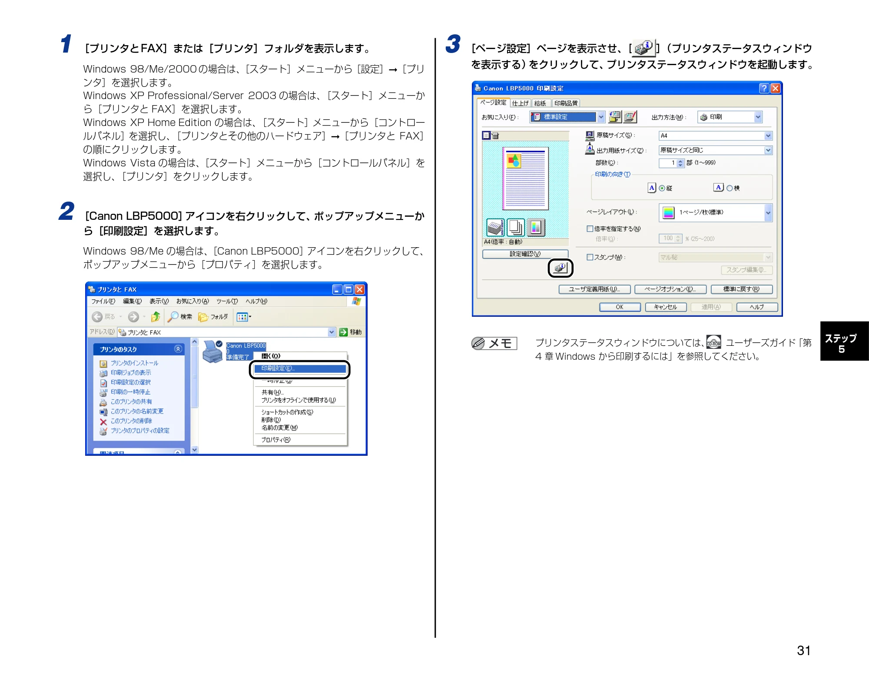The width and height of the screenshot is (869, 676).
Task: Click the Forward arrow toolbar button
Action: (x=133, y=317)
